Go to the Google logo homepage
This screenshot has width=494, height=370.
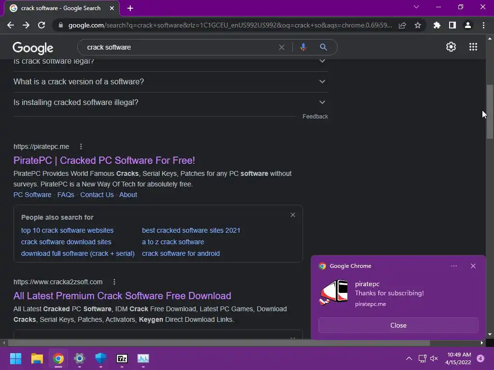click(33, 48)
